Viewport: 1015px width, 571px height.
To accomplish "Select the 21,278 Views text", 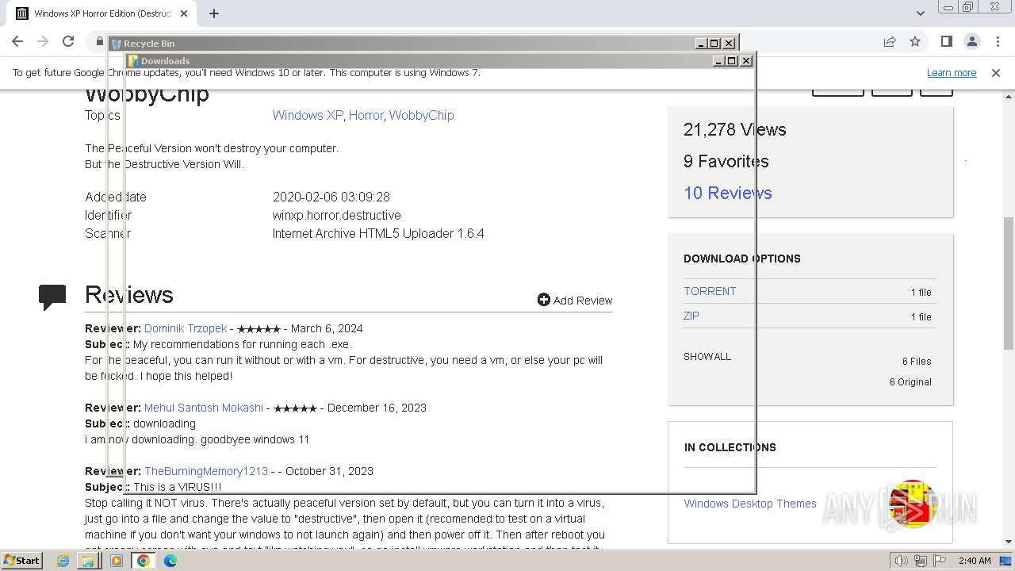I will coord(735,130).
